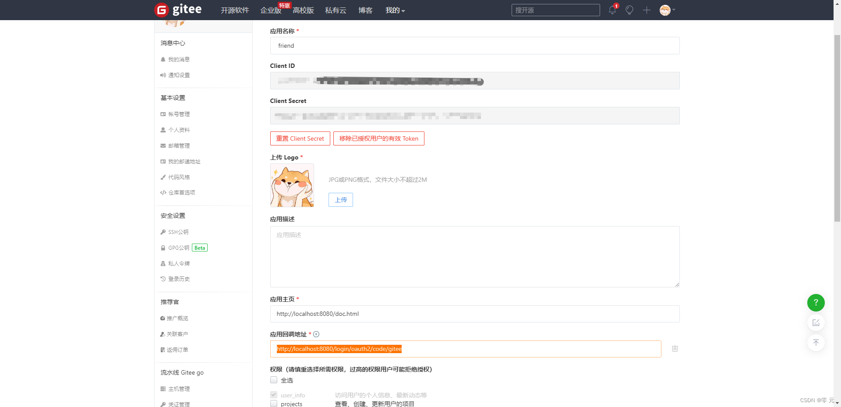The height and width of the screenshot is (407, 841).
Task: Click the back-to-top arrow button
Action: (816, 343)
